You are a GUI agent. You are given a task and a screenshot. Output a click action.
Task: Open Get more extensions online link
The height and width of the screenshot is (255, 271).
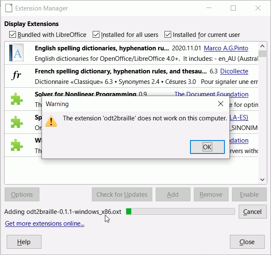point(44,224)
